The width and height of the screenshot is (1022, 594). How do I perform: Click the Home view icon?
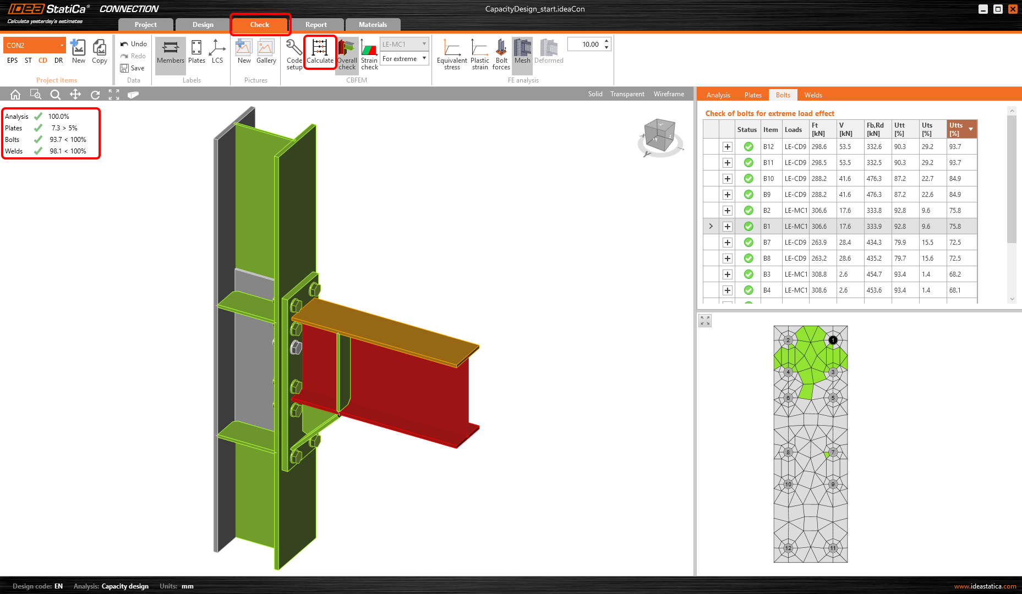point(15,95)
